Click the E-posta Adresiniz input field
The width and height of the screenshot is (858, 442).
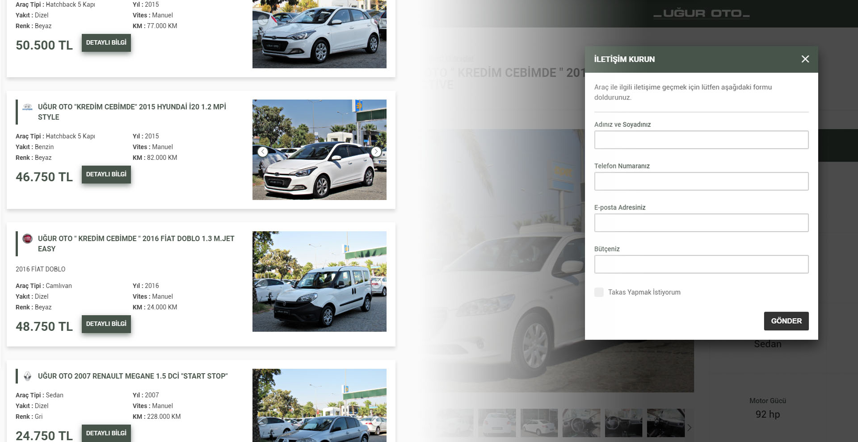click(701, 223)
